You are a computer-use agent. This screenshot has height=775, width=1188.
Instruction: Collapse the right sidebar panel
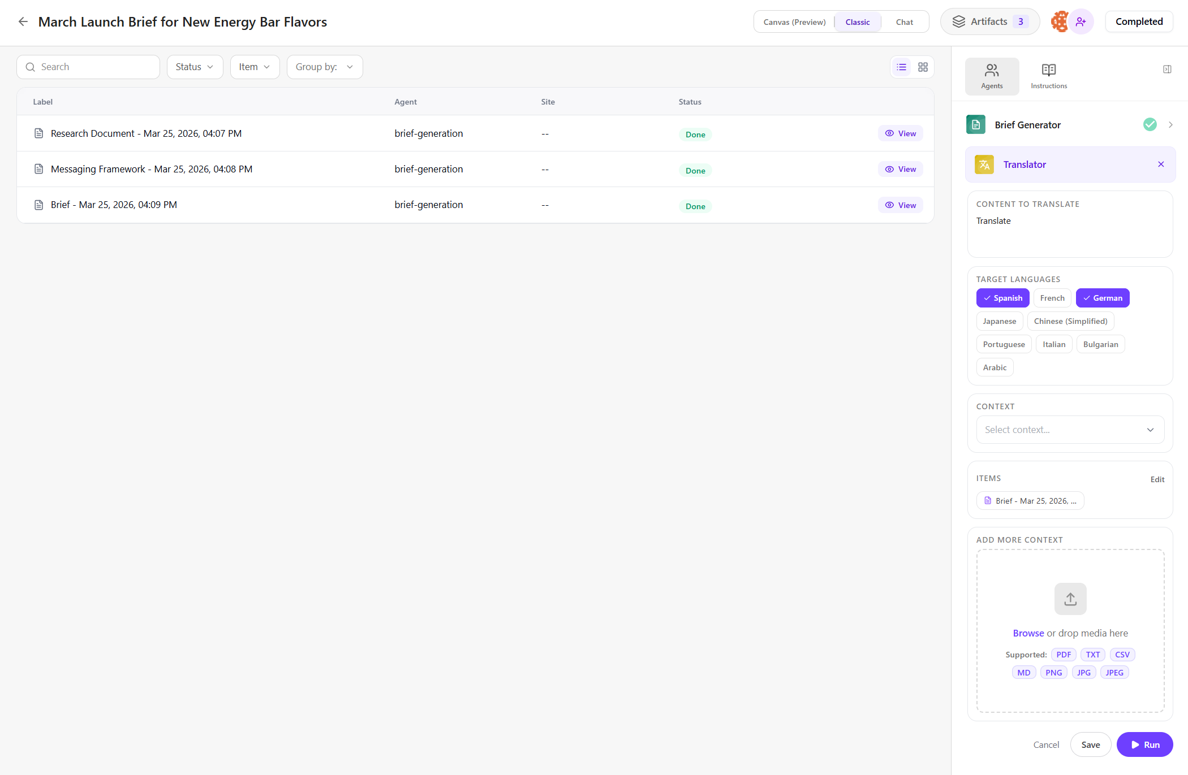click(x=1167, y=69)
